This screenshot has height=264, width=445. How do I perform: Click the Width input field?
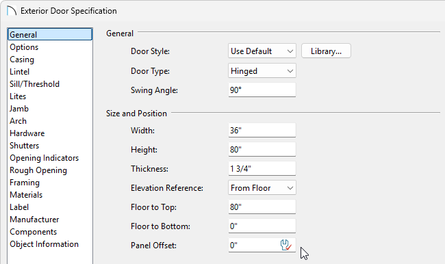262,130
